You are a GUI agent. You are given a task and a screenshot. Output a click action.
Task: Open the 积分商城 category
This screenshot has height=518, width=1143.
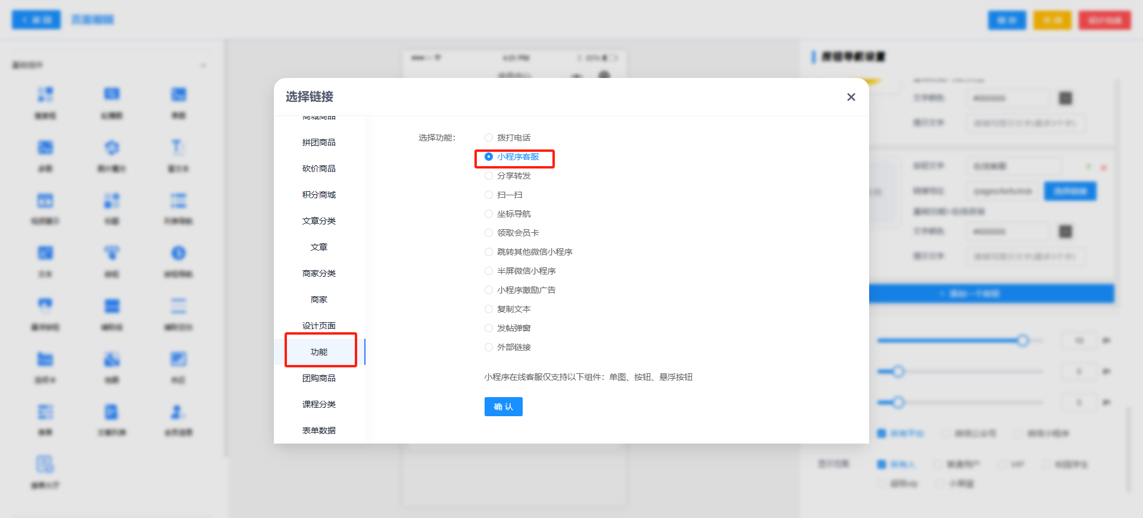[x=319, y=195]
